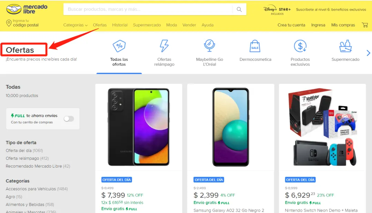
Task: Open the Nintendo Switch bundle product image
Action: click(x=322, y=127)
